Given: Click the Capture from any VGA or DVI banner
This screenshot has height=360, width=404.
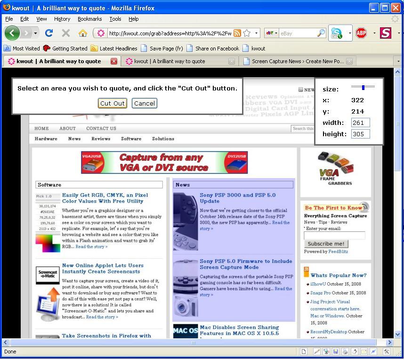Looking at the screenshot, I should pos(164,163).
